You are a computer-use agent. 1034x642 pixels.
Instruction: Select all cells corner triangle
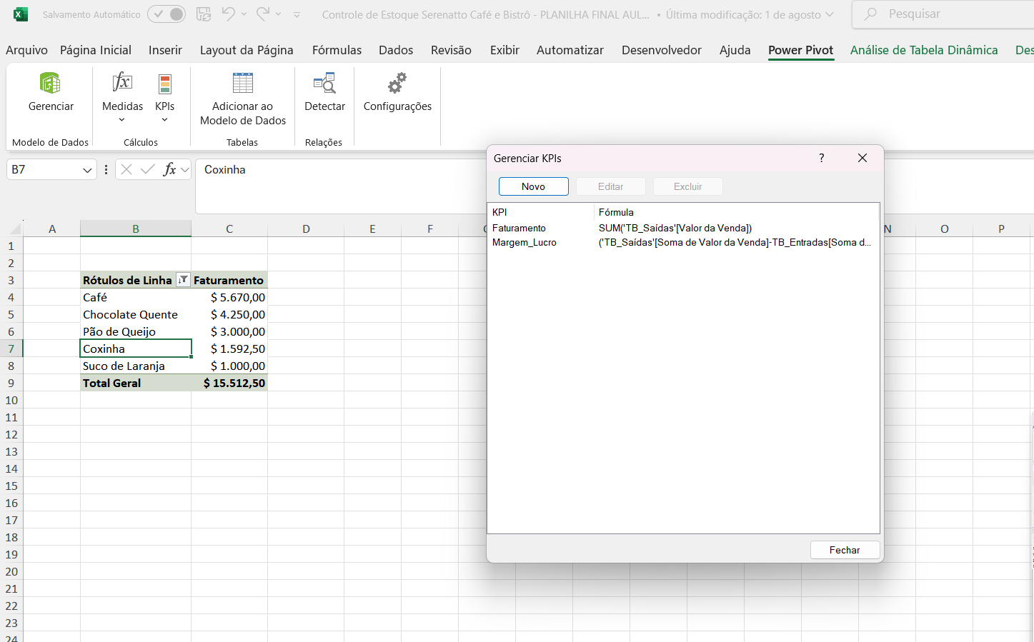pos(15,229)
